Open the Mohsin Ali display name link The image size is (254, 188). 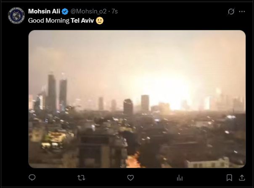click(44, 11)
